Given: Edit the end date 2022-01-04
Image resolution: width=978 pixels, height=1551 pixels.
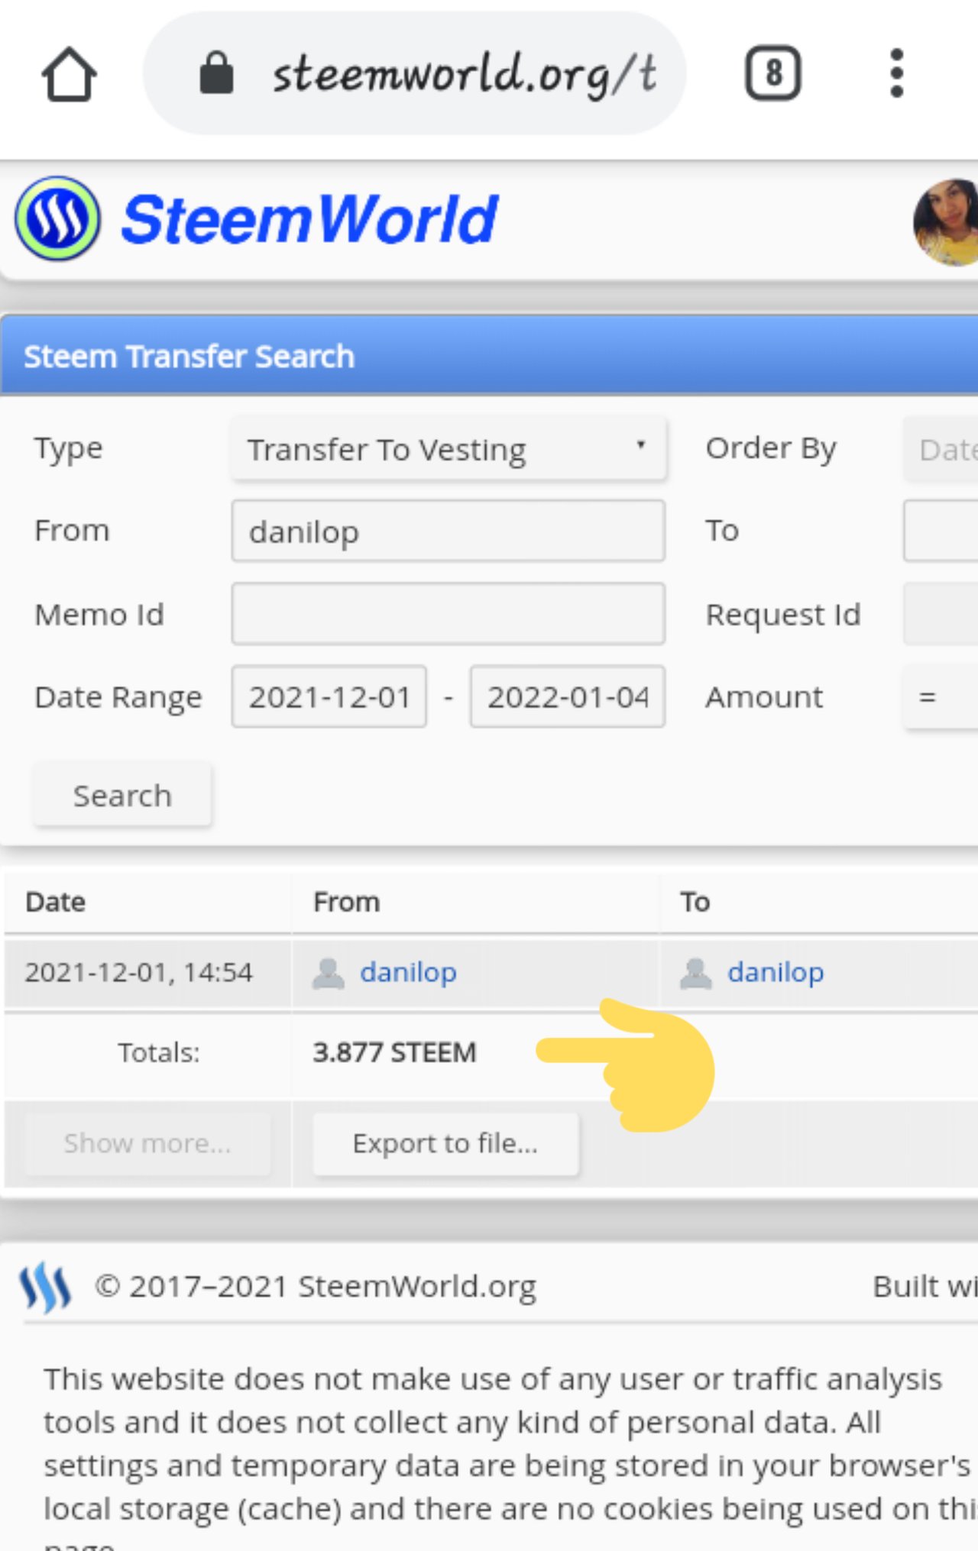Looking at the screenshot, I should coord(568,696).
